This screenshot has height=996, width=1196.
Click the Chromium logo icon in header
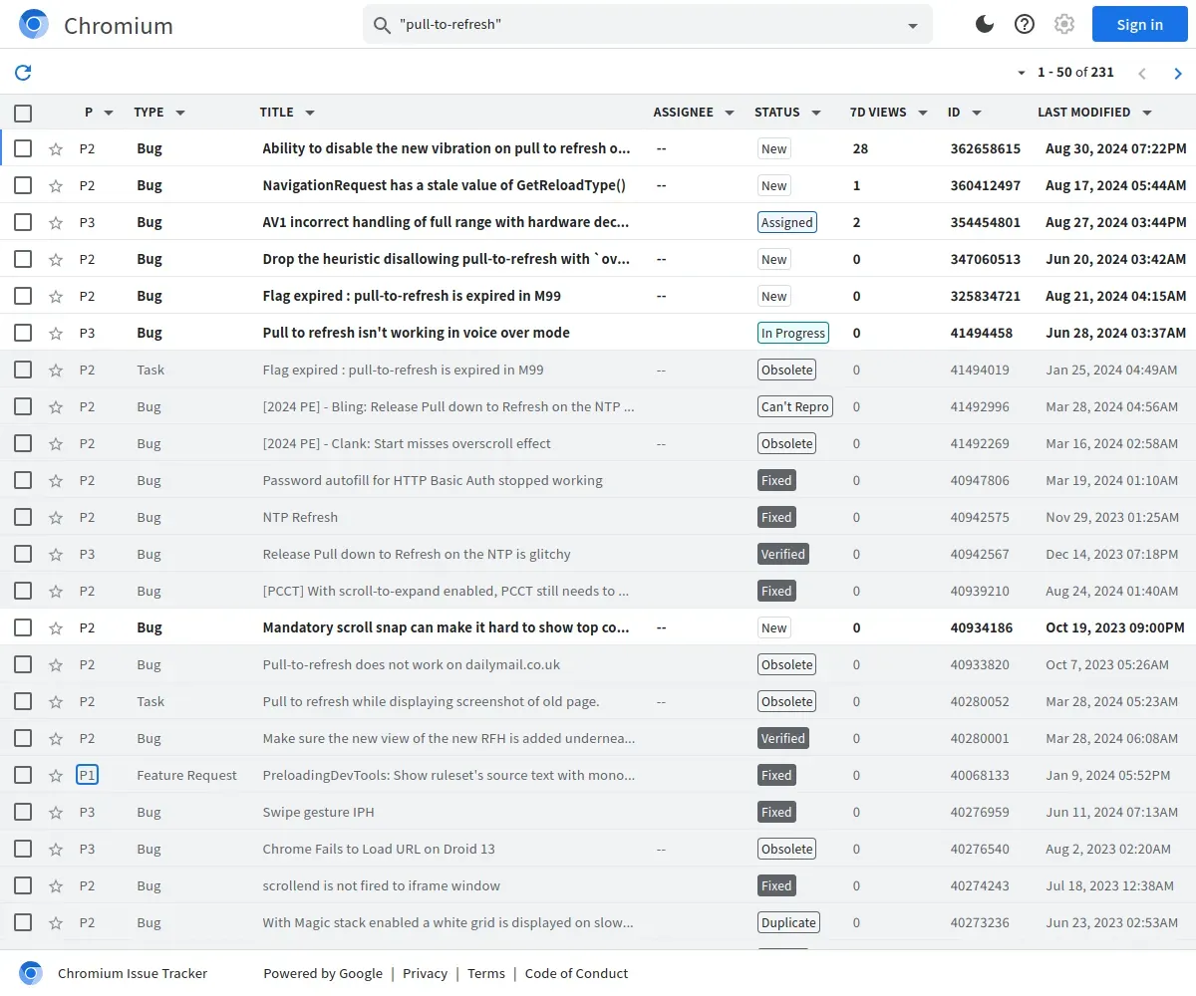pos(34,24)
